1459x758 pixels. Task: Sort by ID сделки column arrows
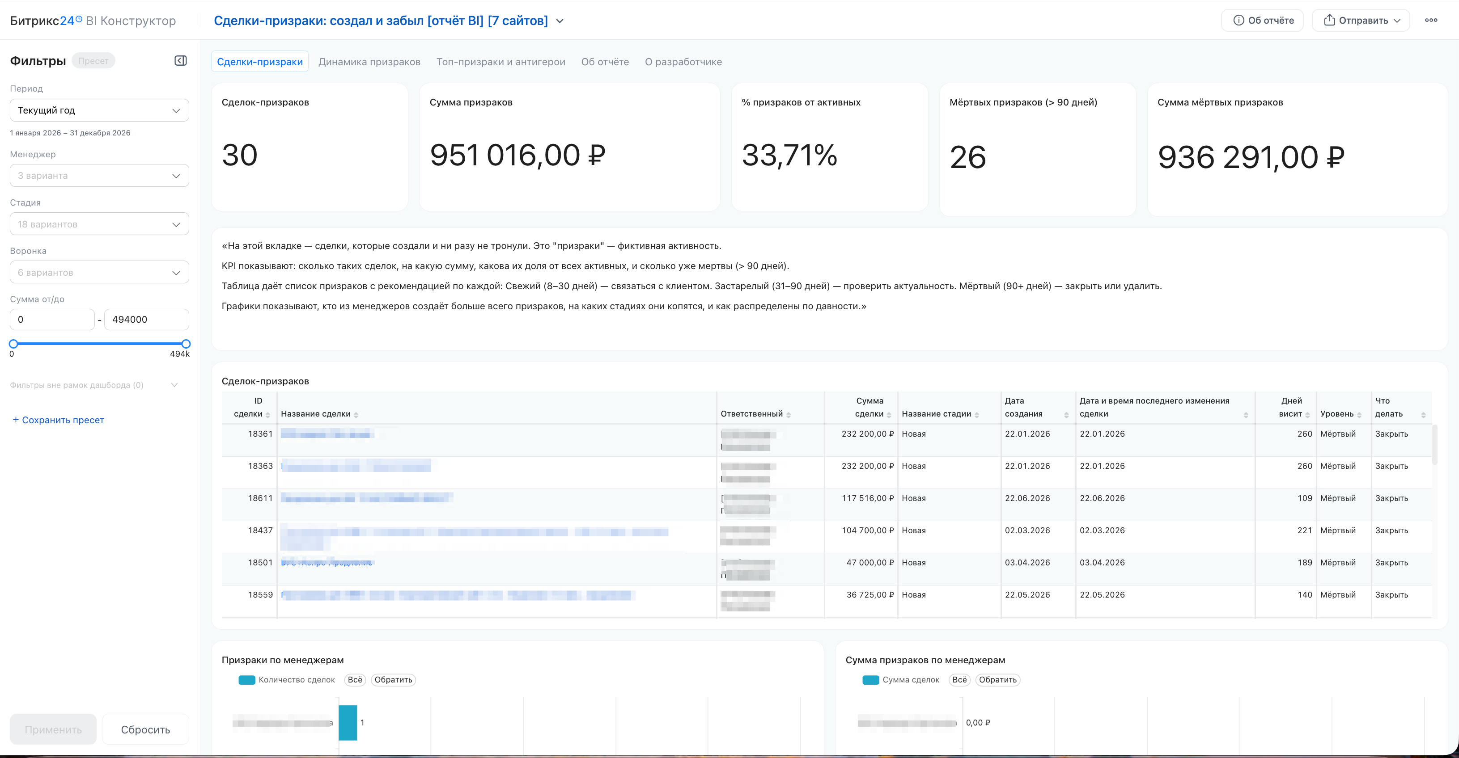click(268, 415)
